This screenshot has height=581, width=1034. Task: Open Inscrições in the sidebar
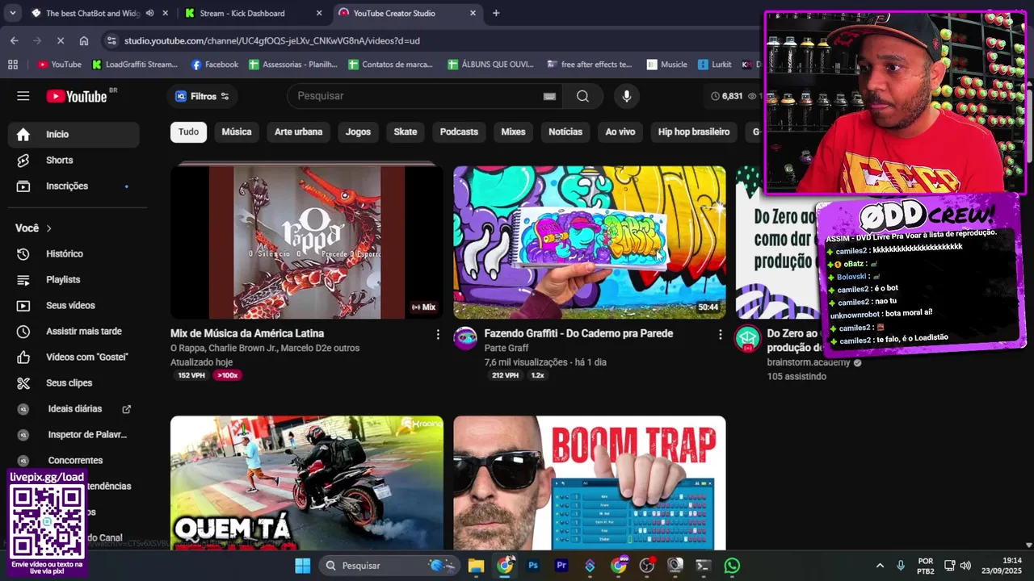(74, 186)
